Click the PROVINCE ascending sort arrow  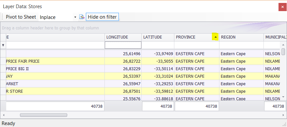pos(215,37)
